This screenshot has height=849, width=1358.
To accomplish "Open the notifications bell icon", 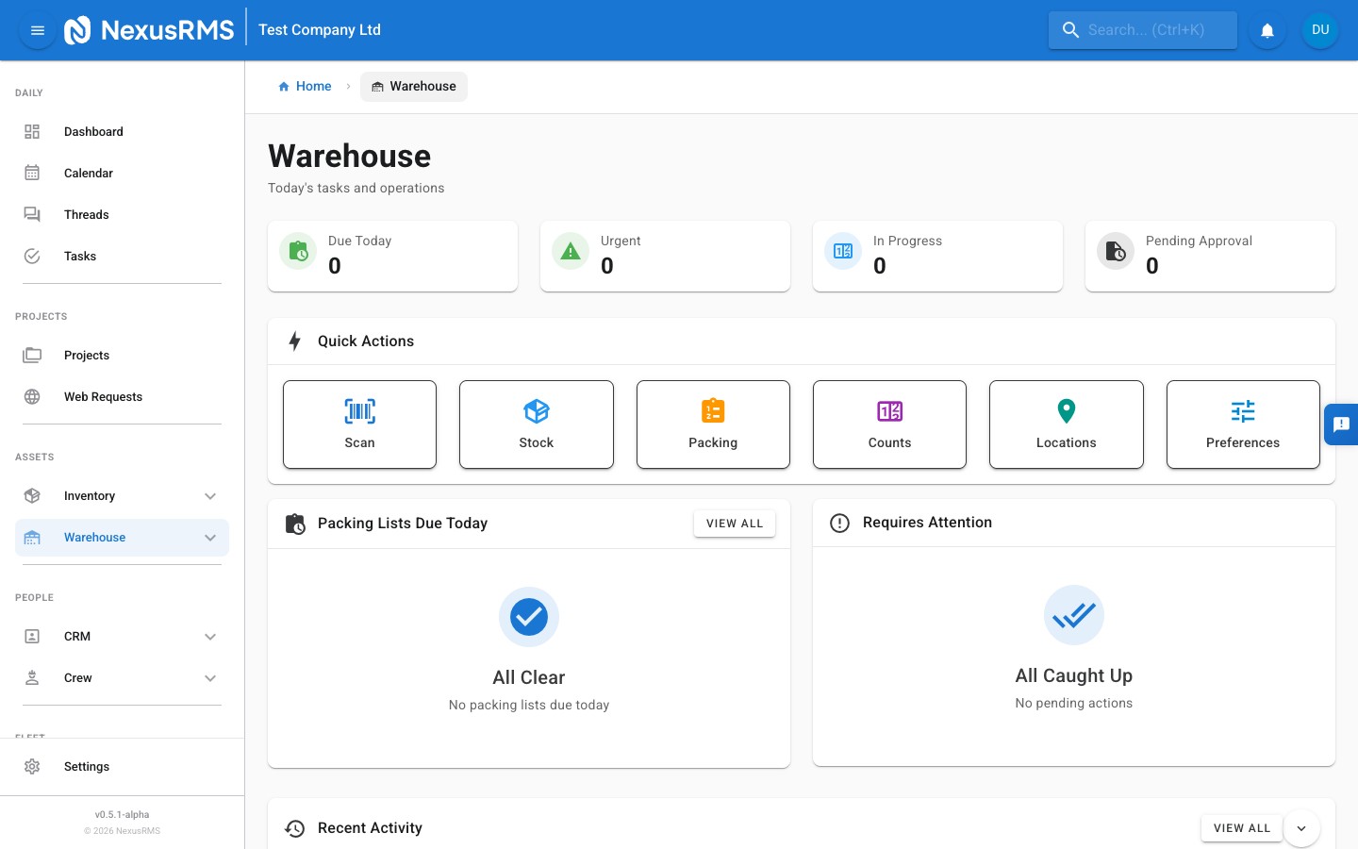I will (1267, 29).
